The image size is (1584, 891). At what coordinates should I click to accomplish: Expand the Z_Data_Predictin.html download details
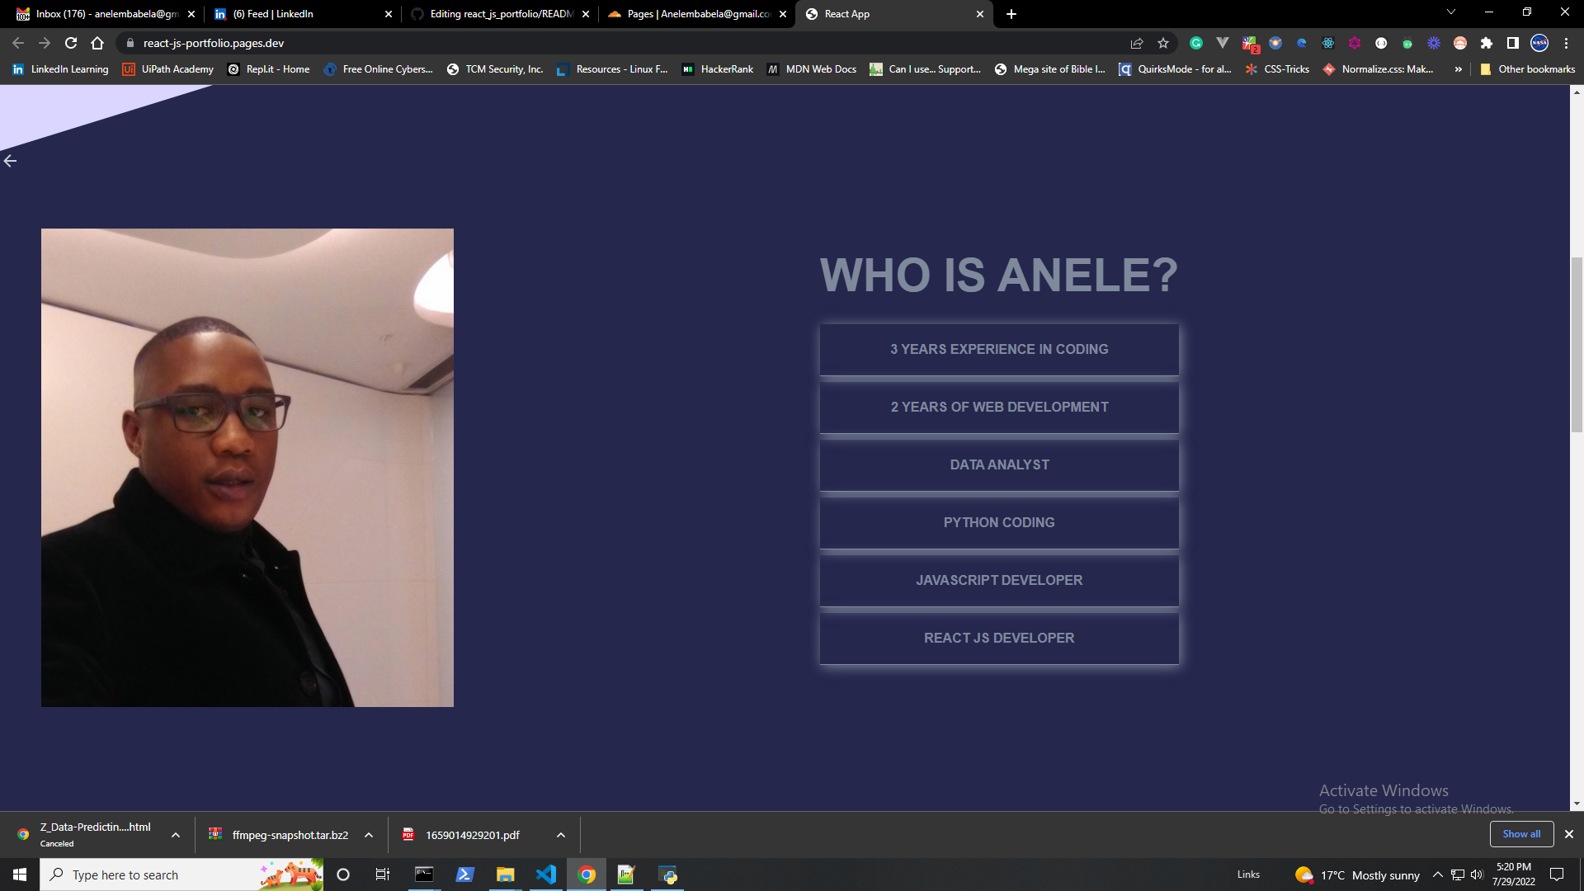tap(174, 835)
